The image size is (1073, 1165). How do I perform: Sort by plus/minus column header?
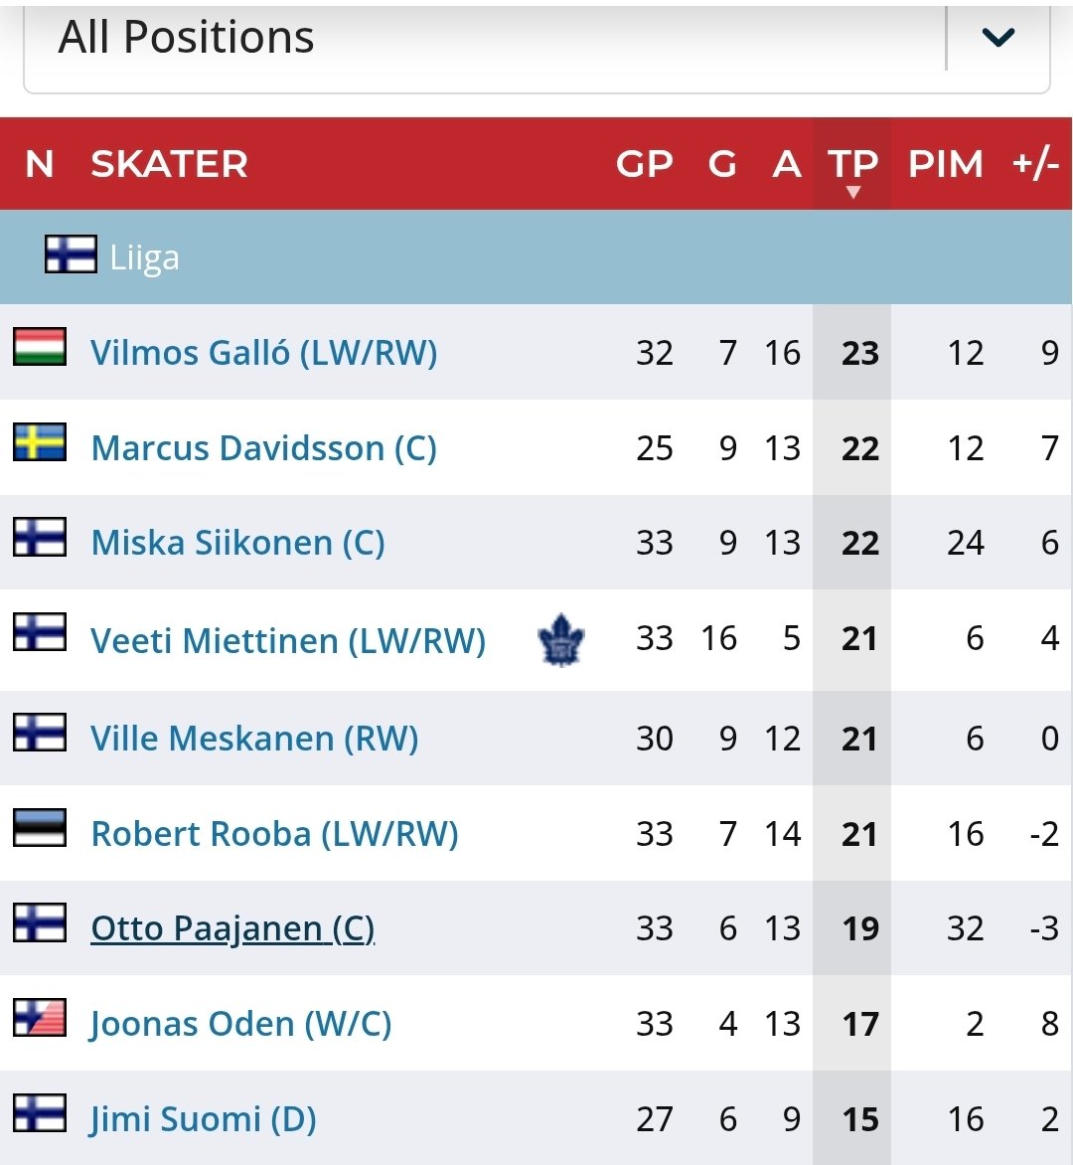(x=1035, y=164)
